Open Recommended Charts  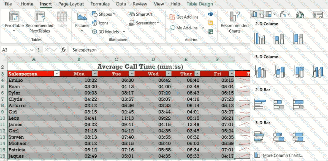234,23
